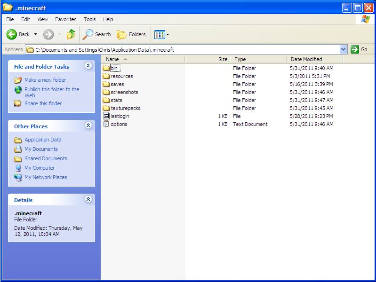Click the title bar folder icon
The width and height of the screenshot is (376, 282).
[8, 8]
